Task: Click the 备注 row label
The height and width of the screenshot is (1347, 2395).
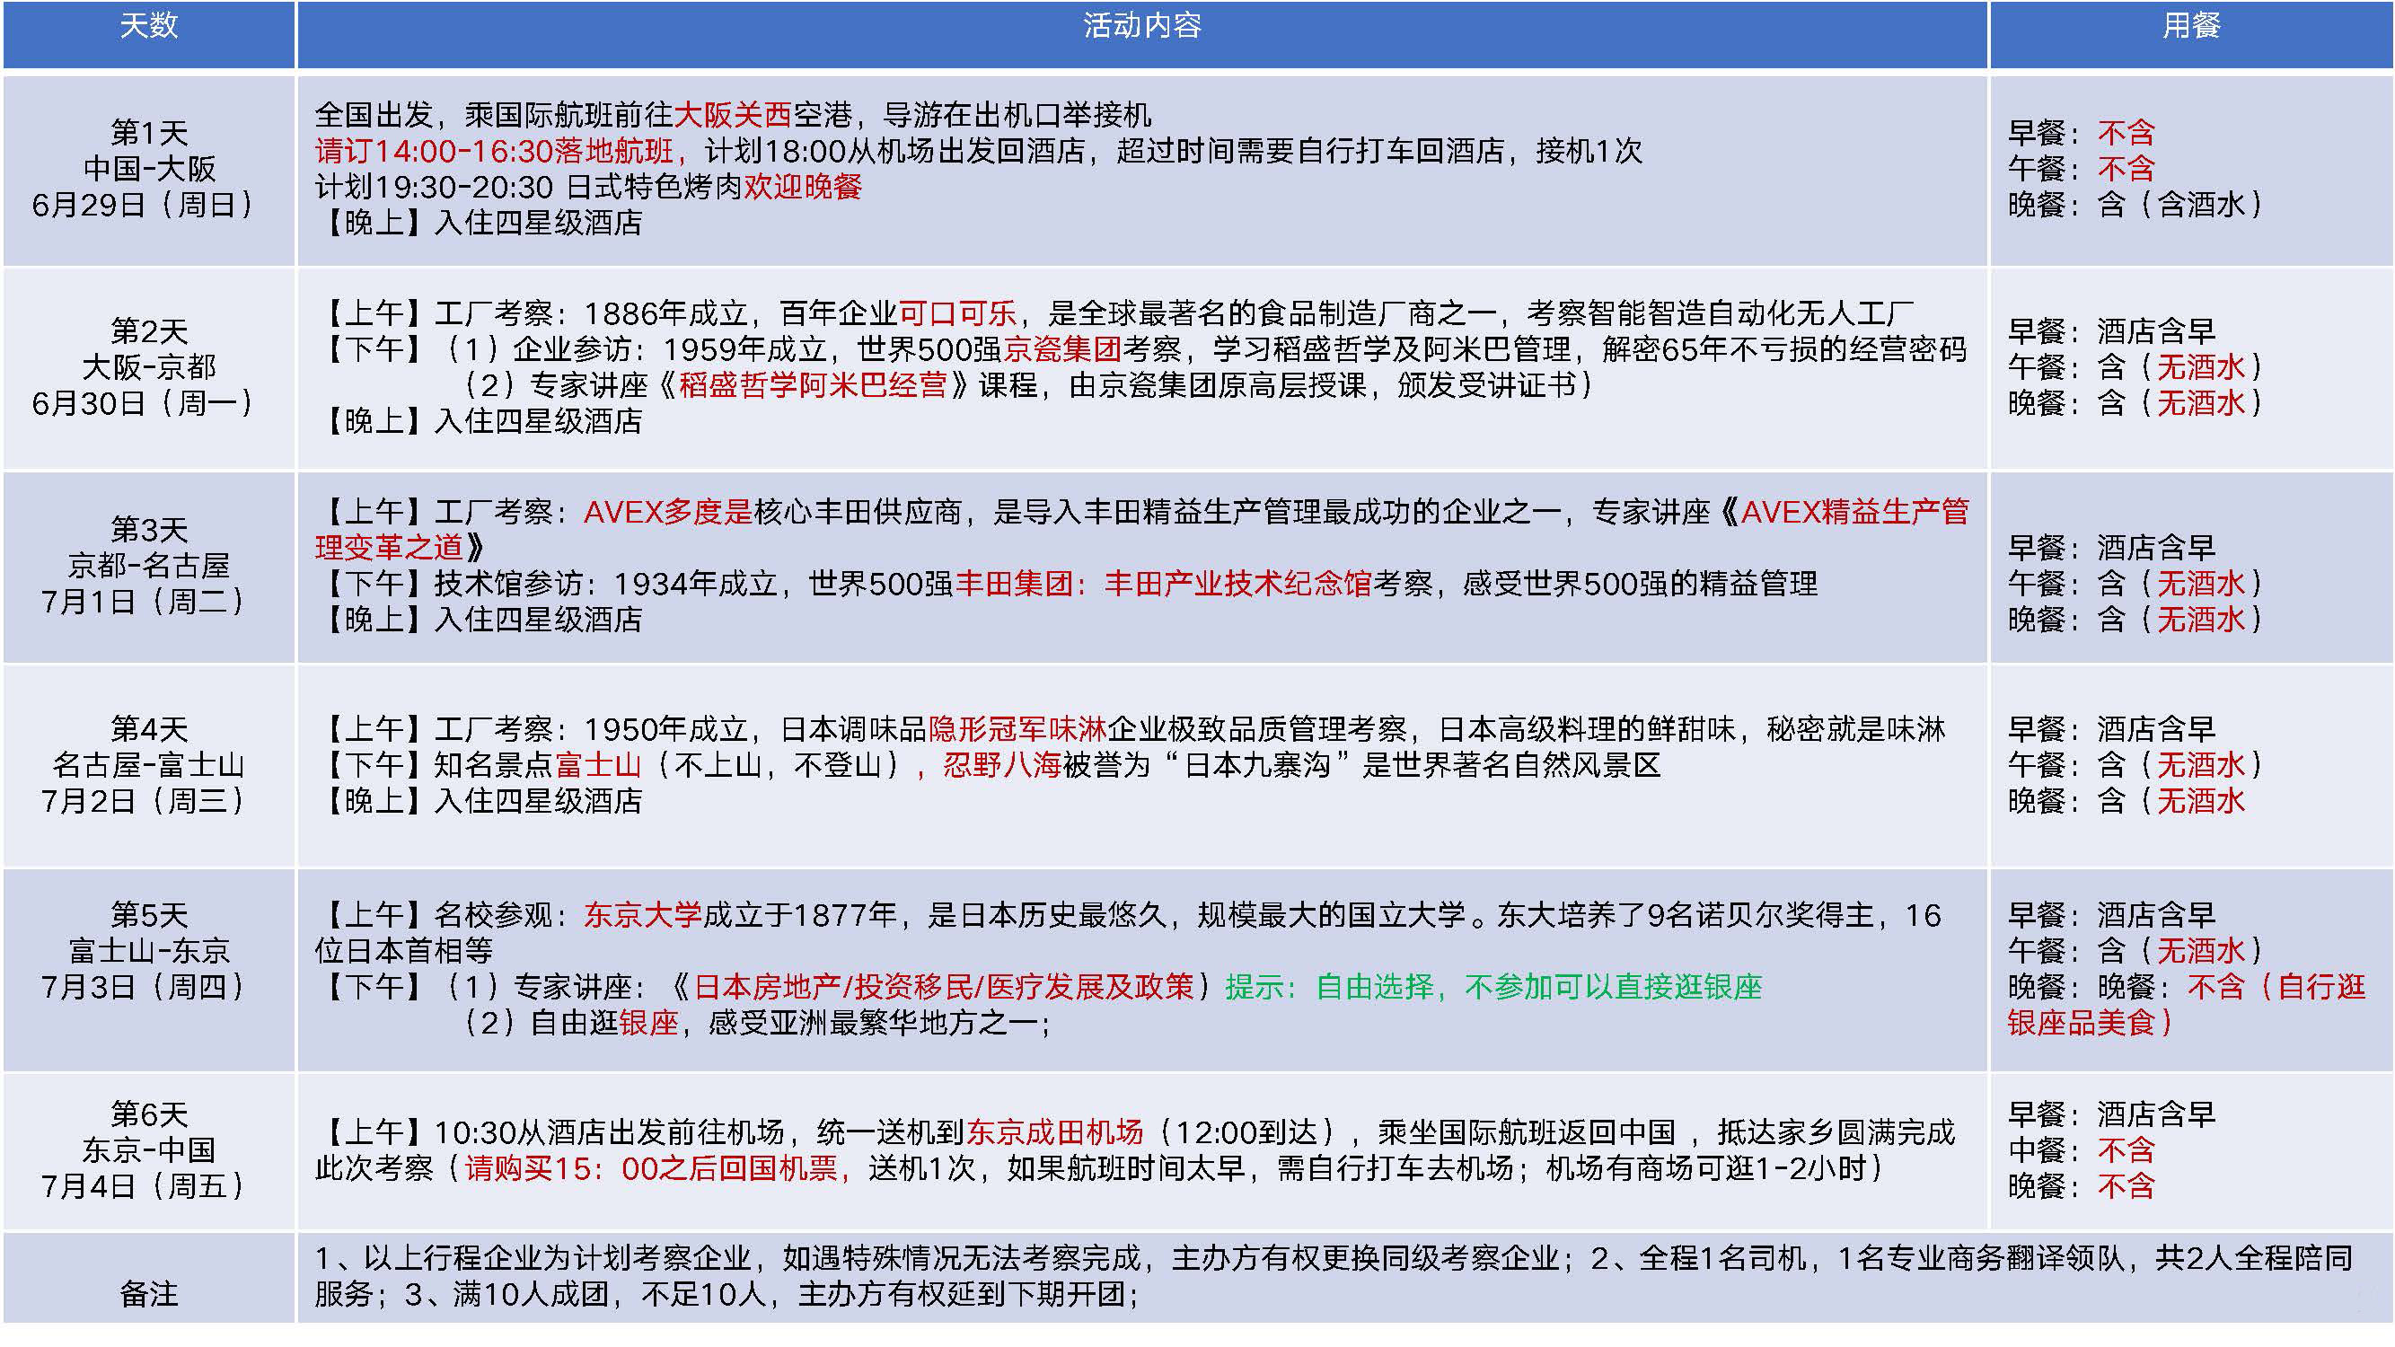Action: pos(149,1294)
